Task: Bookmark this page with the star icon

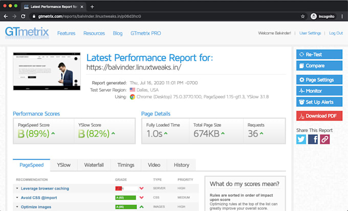Action: 303,16
